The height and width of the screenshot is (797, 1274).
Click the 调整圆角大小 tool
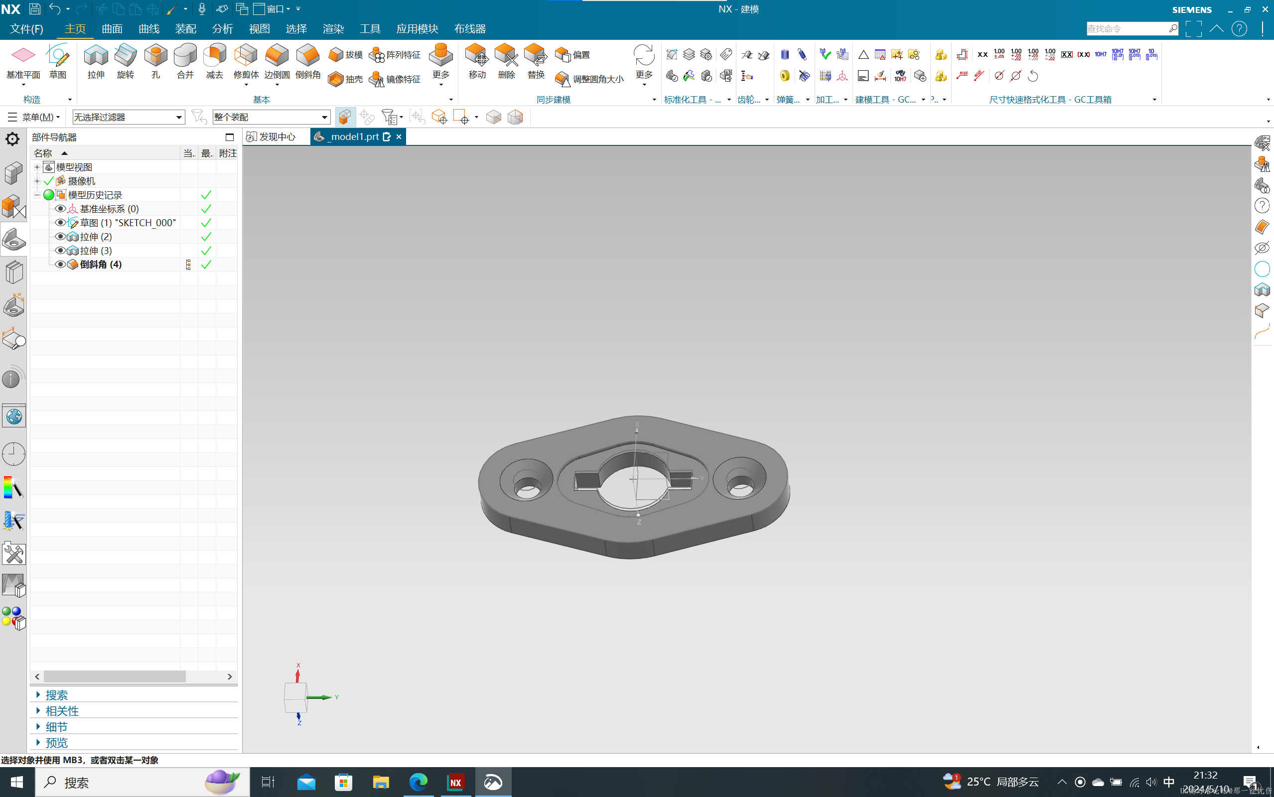589,79
